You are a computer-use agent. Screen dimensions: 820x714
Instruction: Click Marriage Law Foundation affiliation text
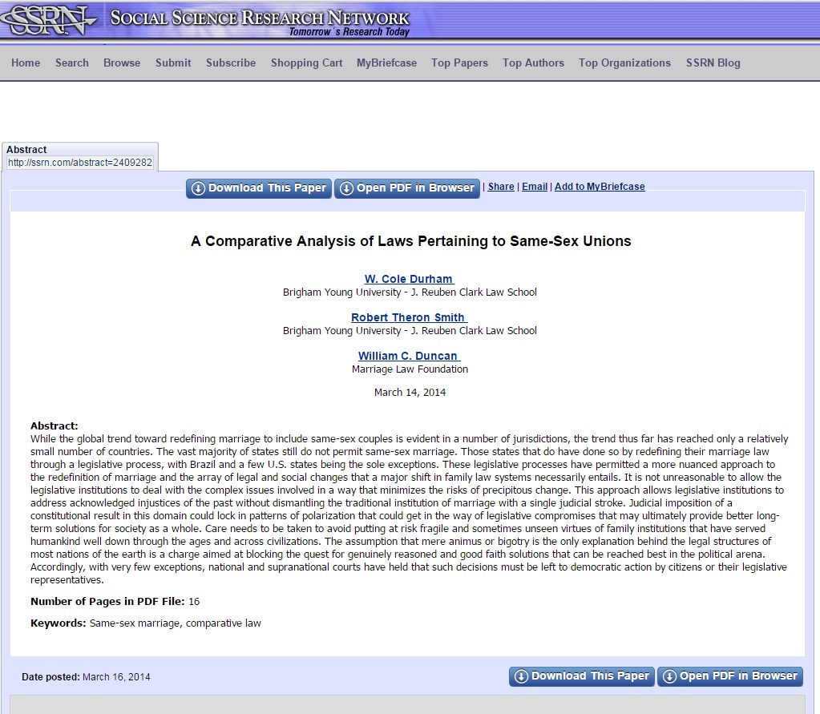[410, 369]
